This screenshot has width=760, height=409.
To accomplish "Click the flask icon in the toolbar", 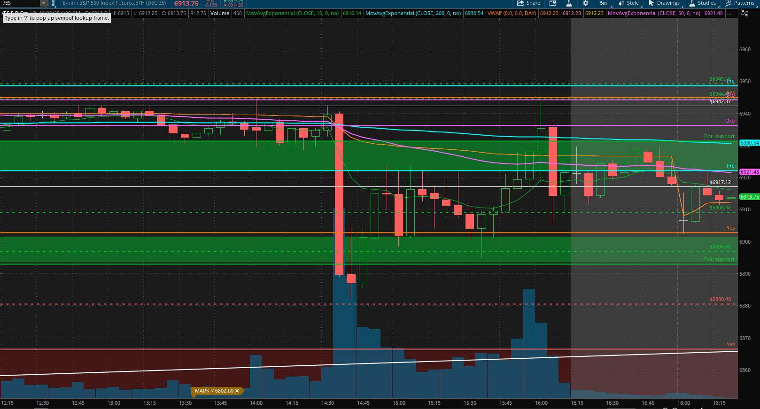I will [569, 3].
